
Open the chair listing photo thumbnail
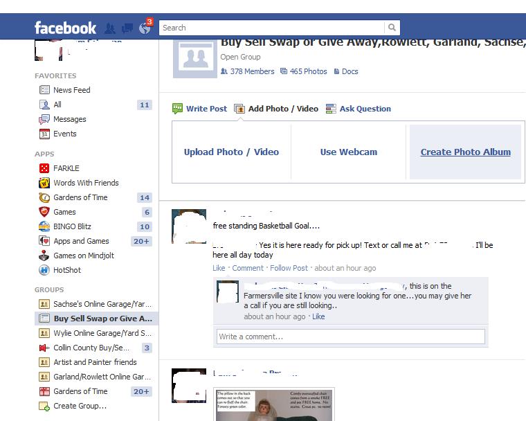pyautogui.click(x=274, y=404)
